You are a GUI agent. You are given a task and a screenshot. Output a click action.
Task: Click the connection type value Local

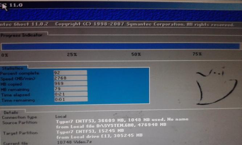[61, 116]
